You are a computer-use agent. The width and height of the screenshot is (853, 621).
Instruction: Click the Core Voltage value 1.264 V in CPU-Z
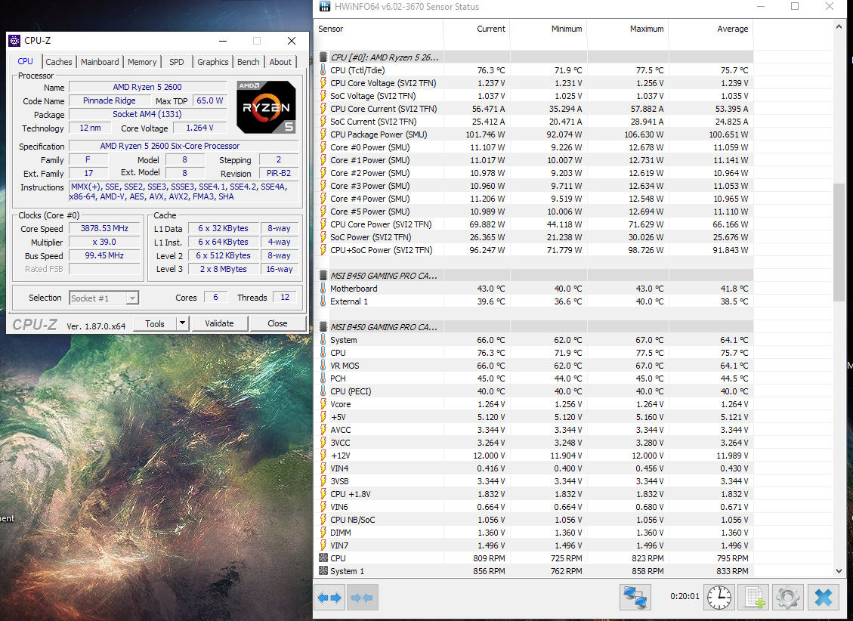(x=199, y=128)
